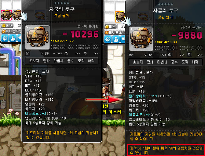This screenshot has width=205, height=156.
Task: Click the pink-selected Zakum Helmet in left inventory
Action: pos(6,15)
